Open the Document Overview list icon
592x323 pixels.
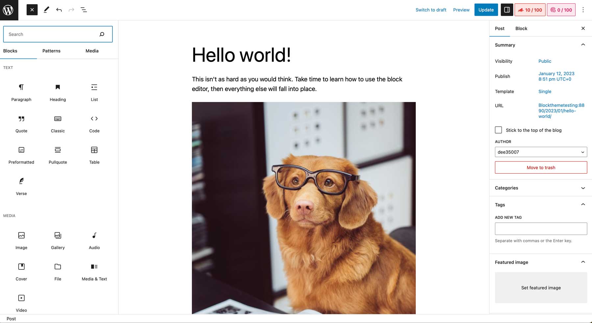click(x=84, y=10)
